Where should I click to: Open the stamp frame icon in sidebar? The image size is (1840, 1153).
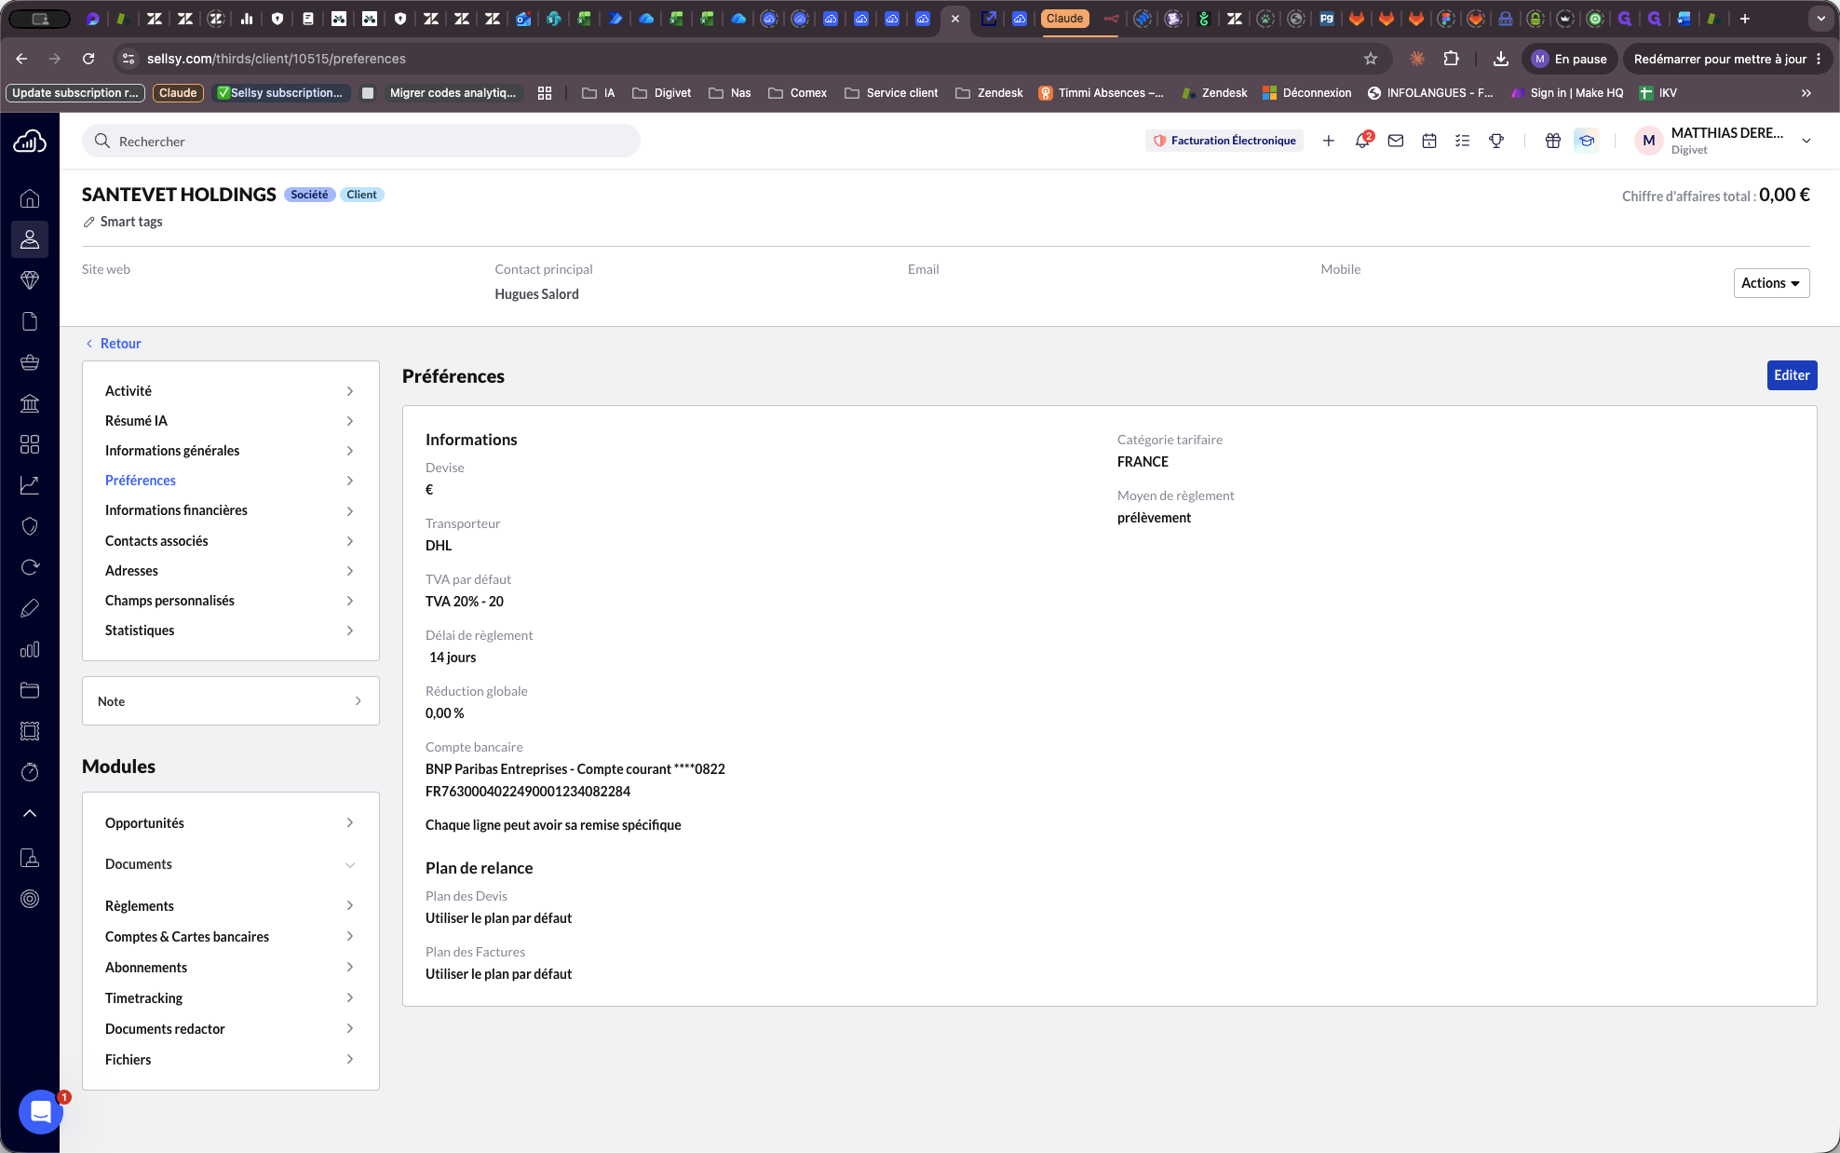(30, 731)
